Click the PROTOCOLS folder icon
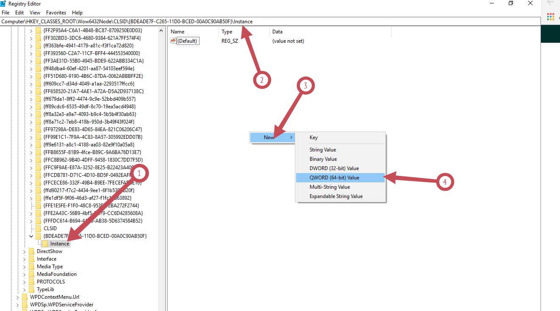560x311 pixels. pyautogui.click(x=31, y=282)
